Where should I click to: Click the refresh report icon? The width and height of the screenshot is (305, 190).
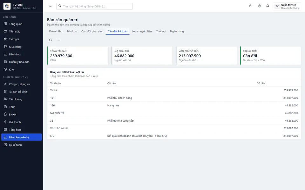[51, 40]
